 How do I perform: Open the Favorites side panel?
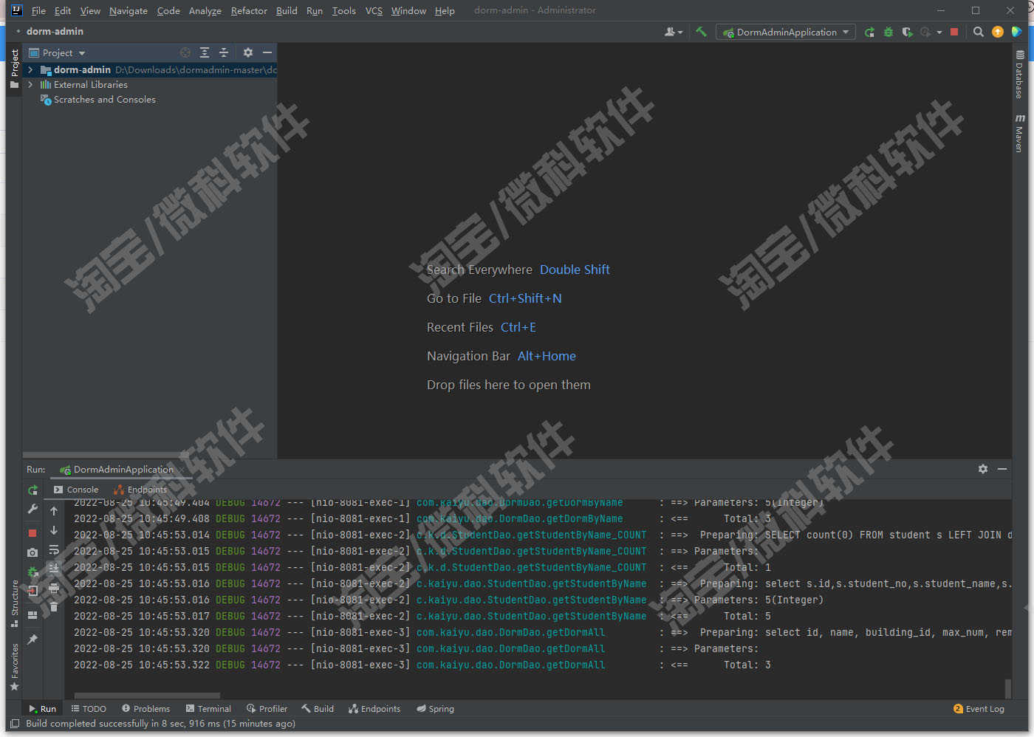click(x=14, y=667)
